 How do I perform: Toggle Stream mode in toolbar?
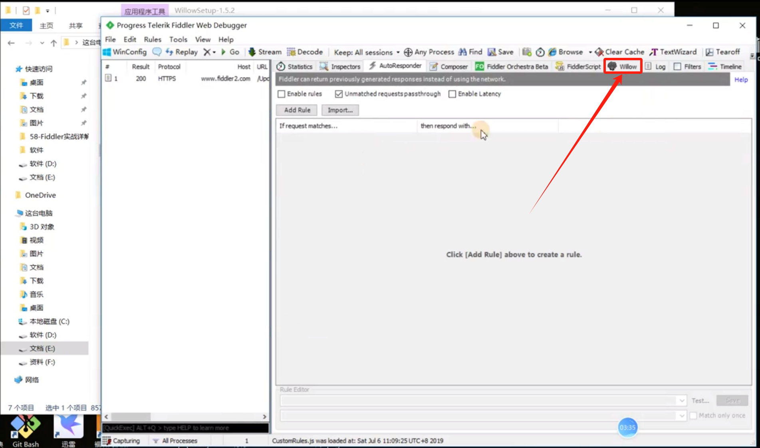(265, 52)
